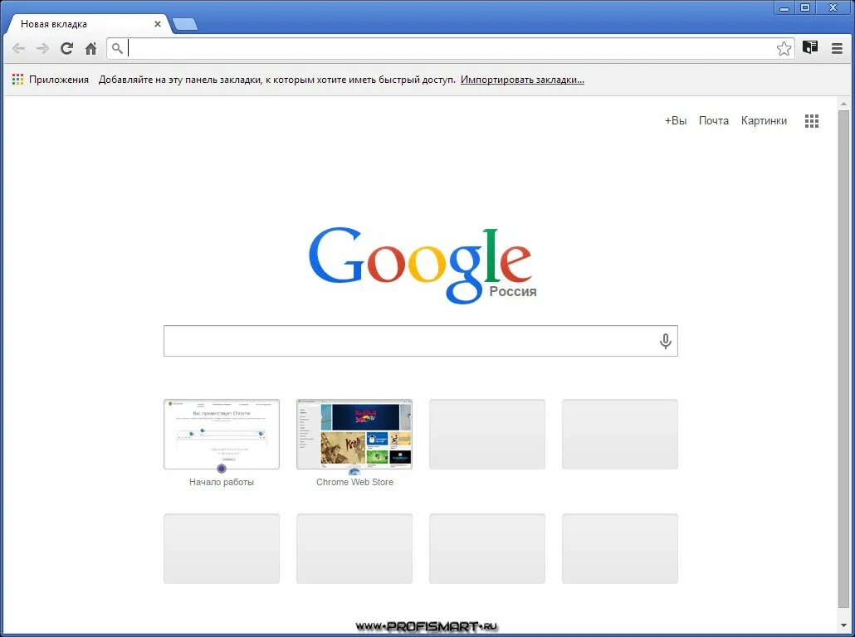Open the Приложения apps shortcut
The height and width of the screenshot is (637, 855).
pyautogui.click(x=50, y=80)
